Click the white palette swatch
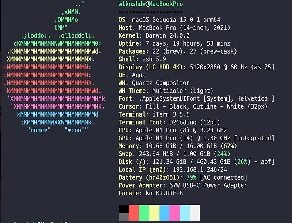 [x=195, y=213]
